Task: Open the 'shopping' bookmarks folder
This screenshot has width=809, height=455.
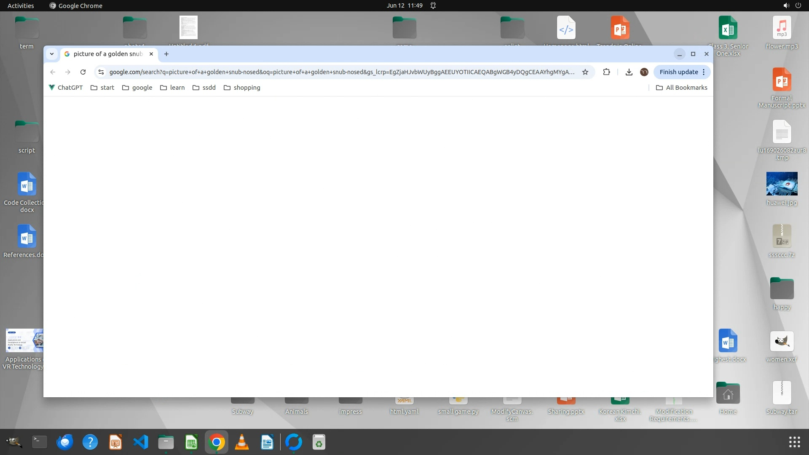Action: [242, 88]
